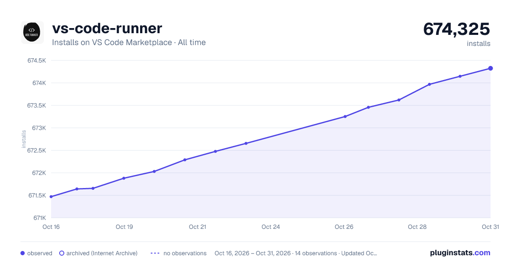
Task: Click the 672.5K y-axis label
Action: coord(37,150)
